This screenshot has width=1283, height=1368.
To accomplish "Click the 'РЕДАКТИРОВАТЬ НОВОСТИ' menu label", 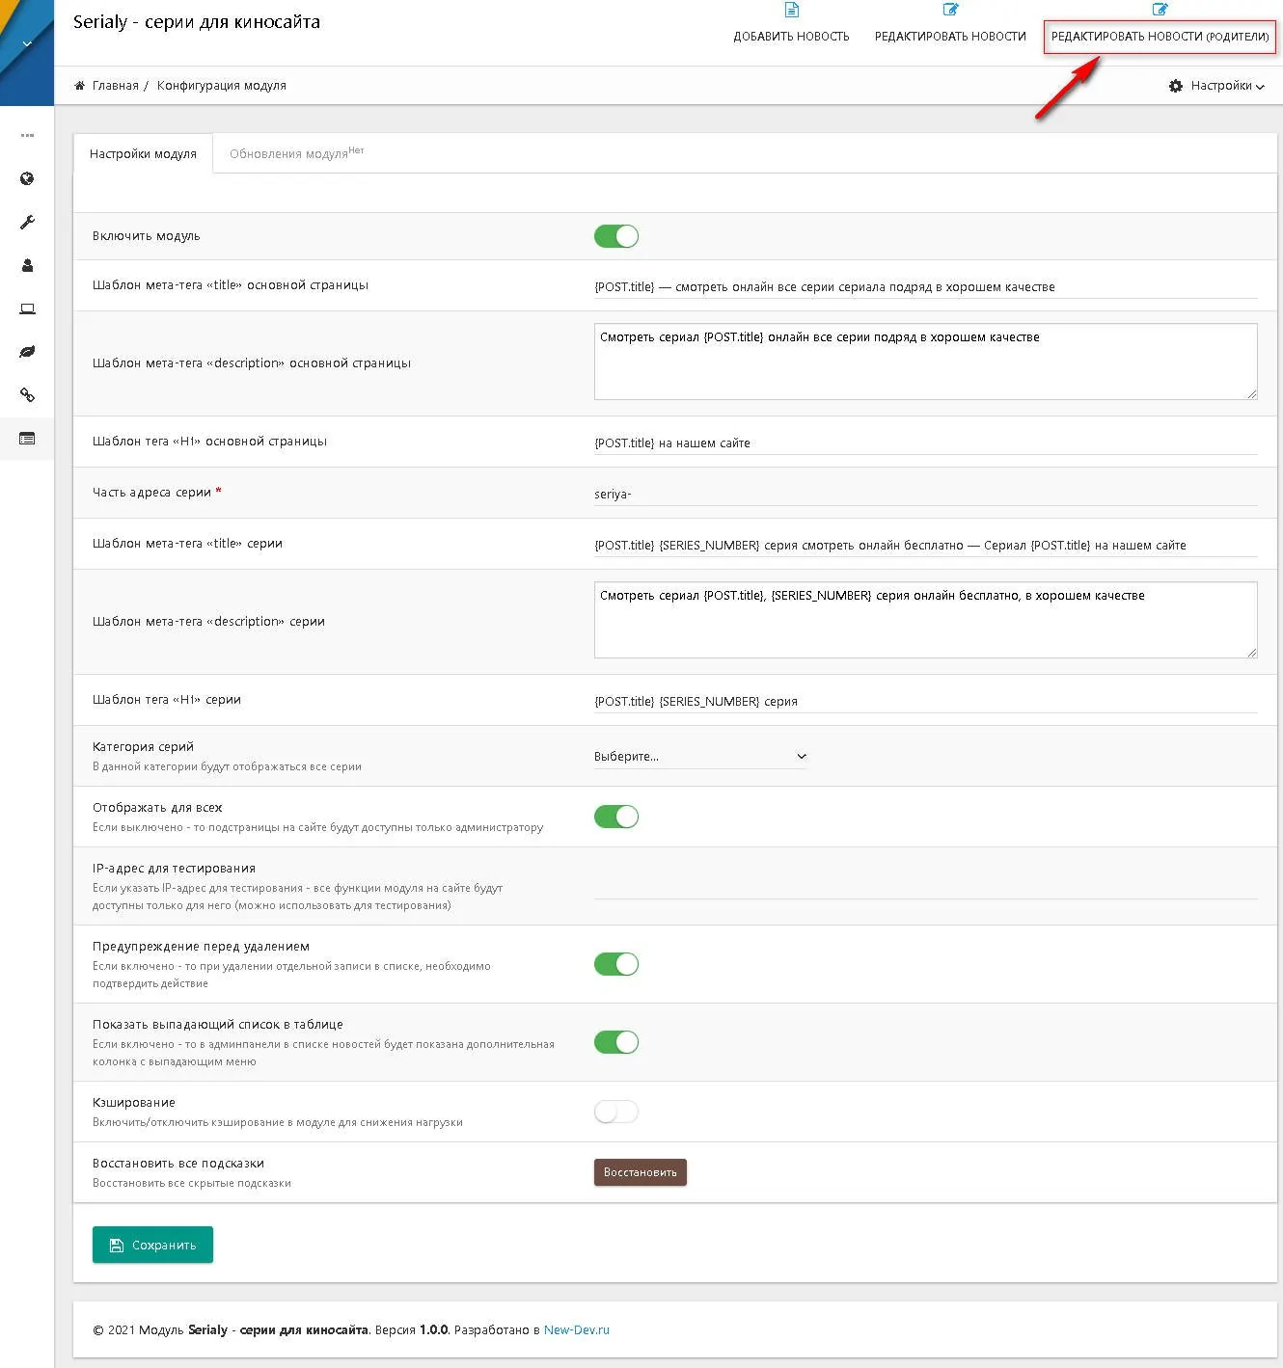I will click(x=950, y=37).
